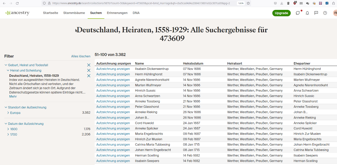The width and height of the screenshot is (337, 165).
Task: Click the red-blue striped extension icon
Action: [x=321, y=3]
